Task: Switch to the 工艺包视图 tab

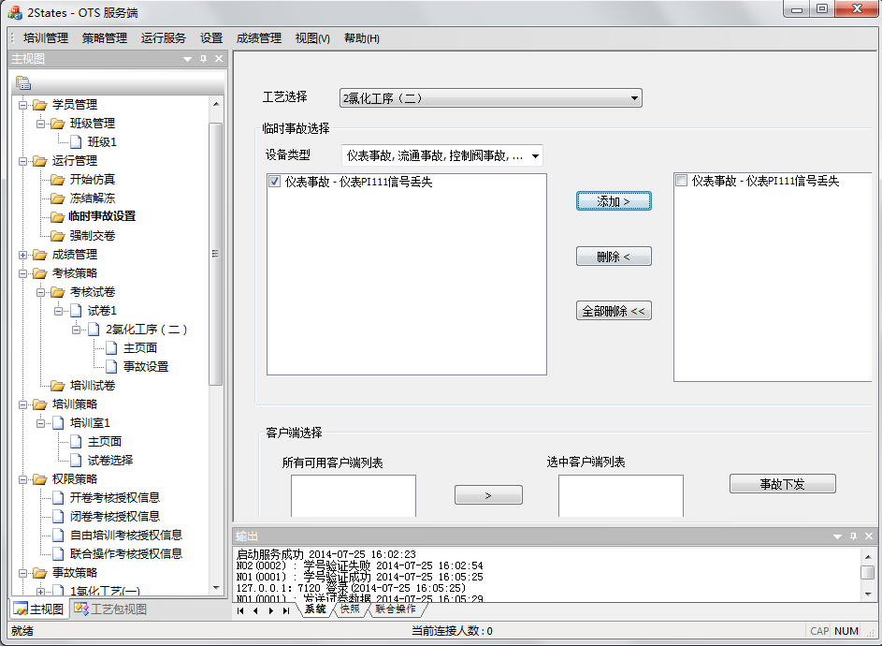Action: 110,609
